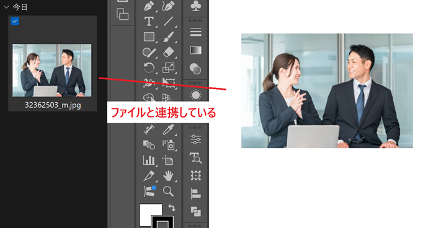
Task: Select the Line Segment tool
Action: 169,22
